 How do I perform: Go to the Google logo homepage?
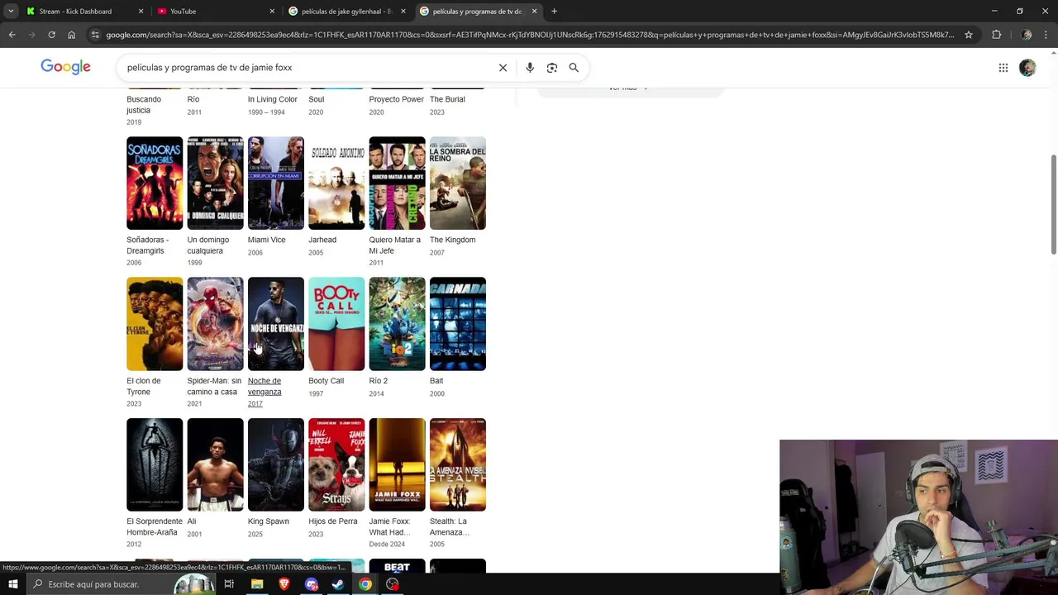click(65, 68)
